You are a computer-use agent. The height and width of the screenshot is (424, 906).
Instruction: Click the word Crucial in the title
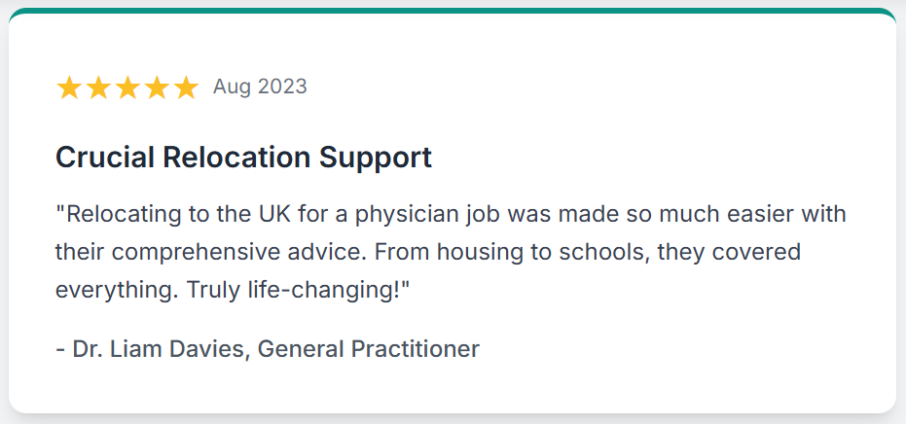click(x=104, y=158)
